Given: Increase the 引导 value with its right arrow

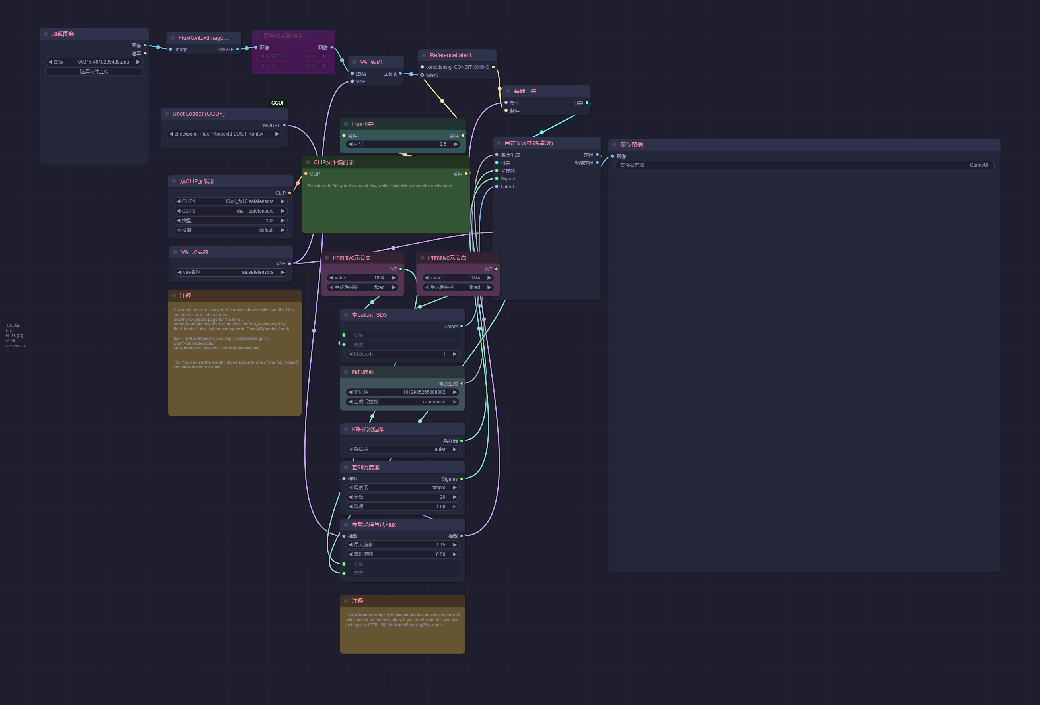Looking at the screenshot, I should (456, 144).
